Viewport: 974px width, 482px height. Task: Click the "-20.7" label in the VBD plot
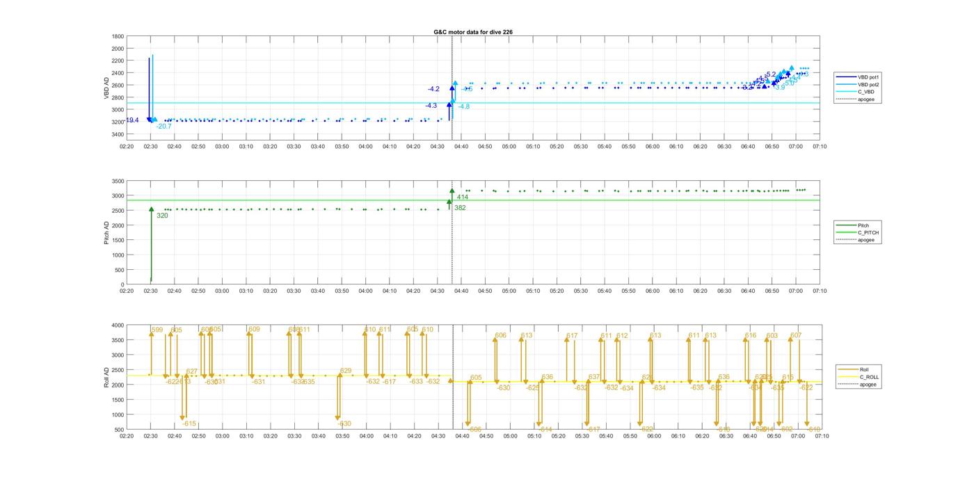tap(164, 127)
